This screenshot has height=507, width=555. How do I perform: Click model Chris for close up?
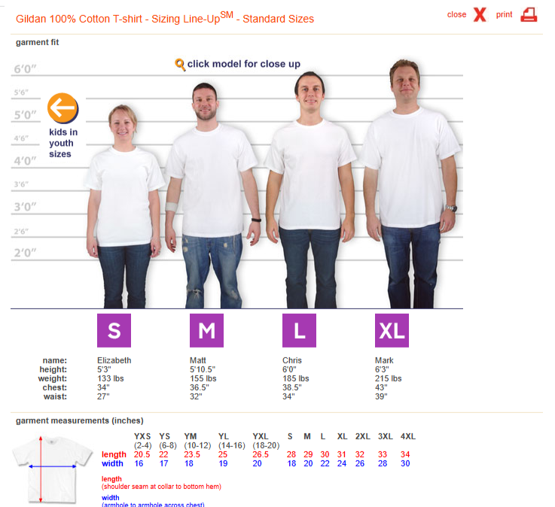[310, 190]
